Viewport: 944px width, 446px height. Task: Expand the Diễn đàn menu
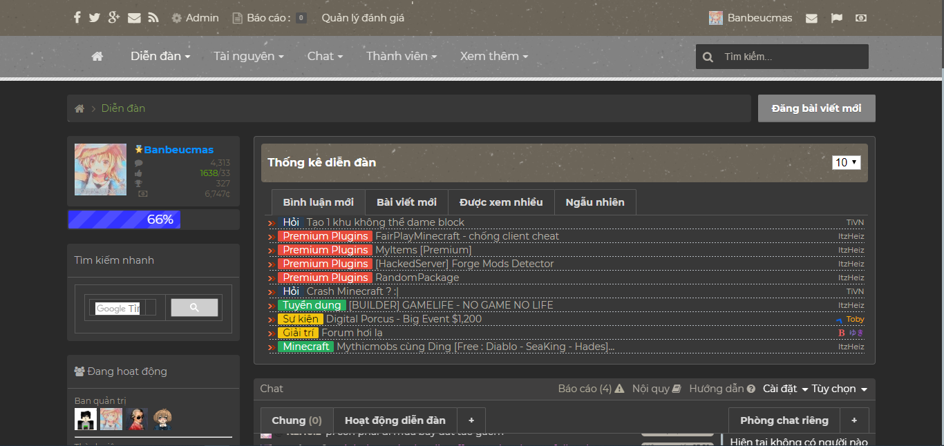coord(160,56)
